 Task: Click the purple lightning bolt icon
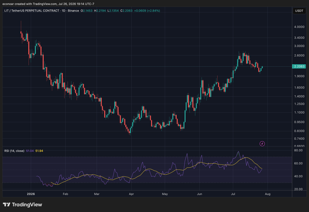[x=262, y=144]
